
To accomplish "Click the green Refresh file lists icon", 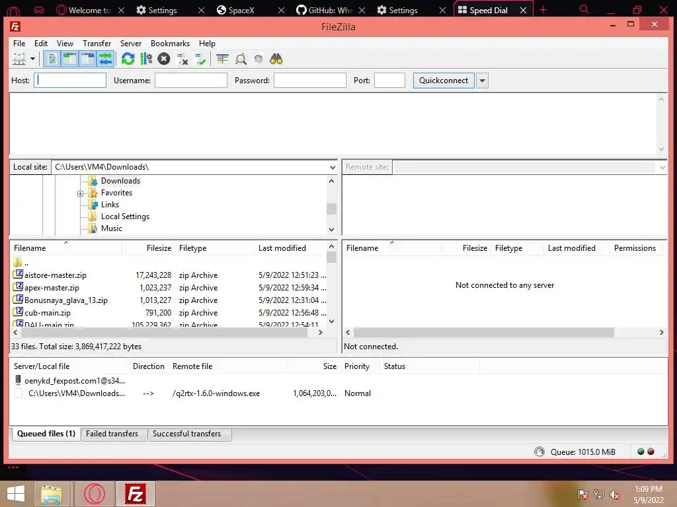I will tap(128, 59).
